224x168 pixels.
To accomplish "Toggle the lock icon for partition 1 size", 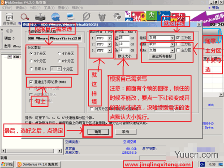I will tap(116, 38).
